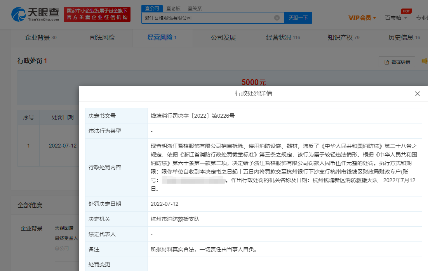Switch to the 查关系 search tab
This screenshot has width=428, height=271.
click(195, 9)
